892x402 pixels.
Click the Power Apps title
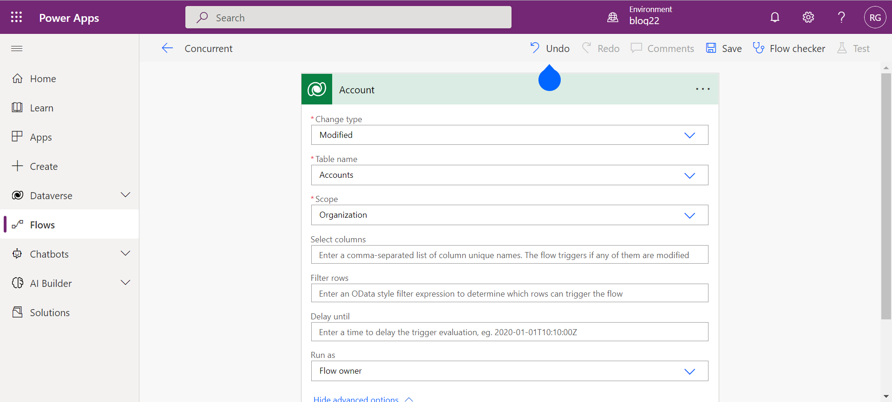69,18
